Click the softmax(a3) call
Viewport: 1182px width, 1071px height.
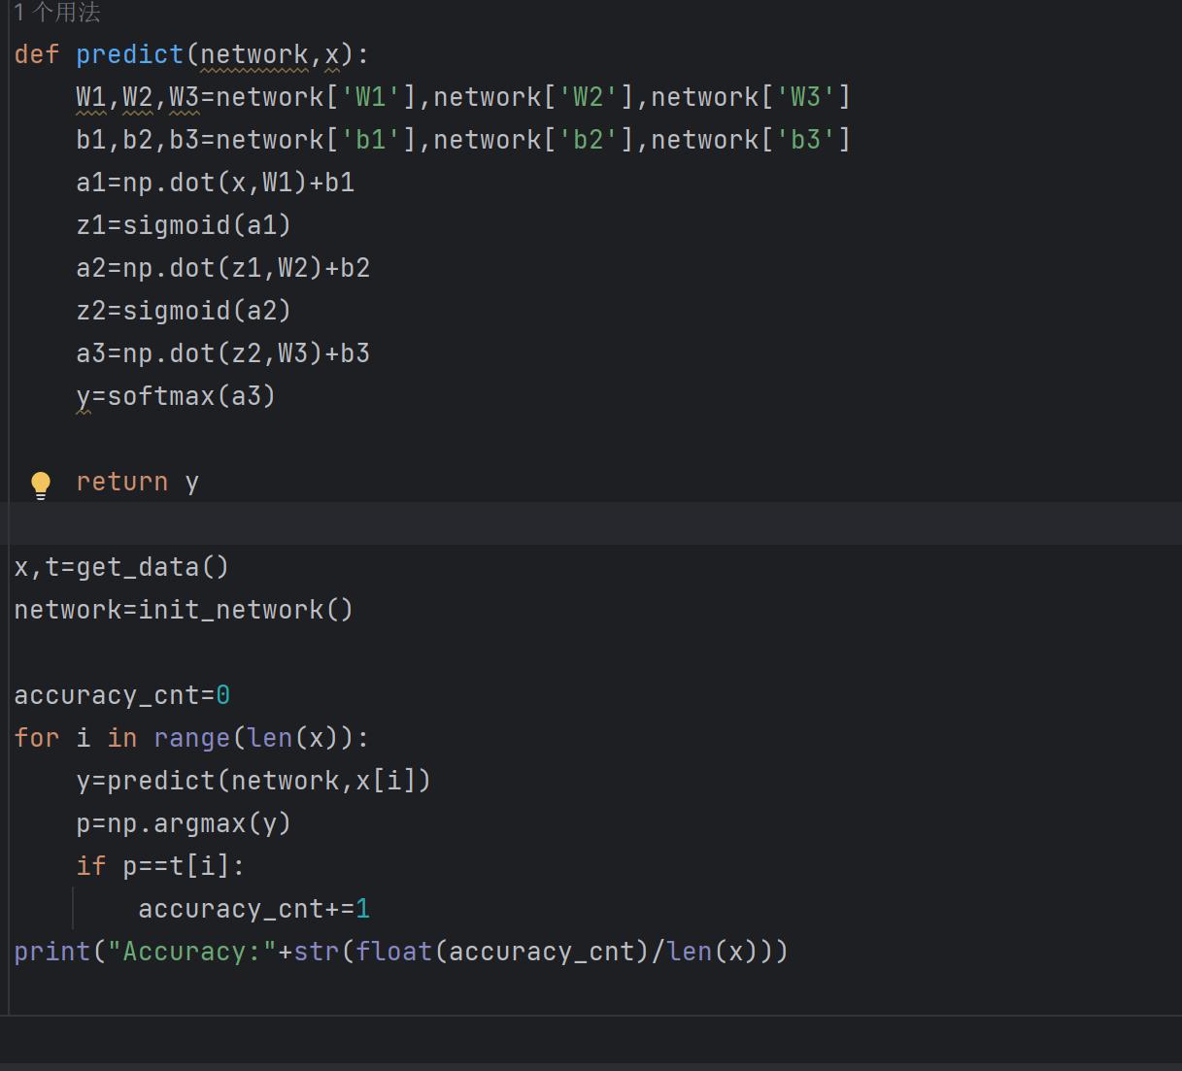coord(191,396)
